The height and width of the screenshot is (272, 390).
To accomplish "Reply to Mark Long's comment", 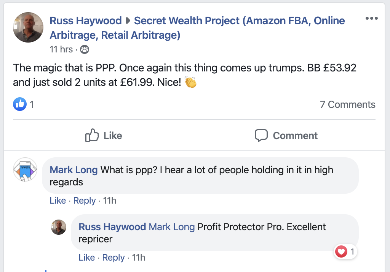I will pyautogui.click(x=84, y=201).
